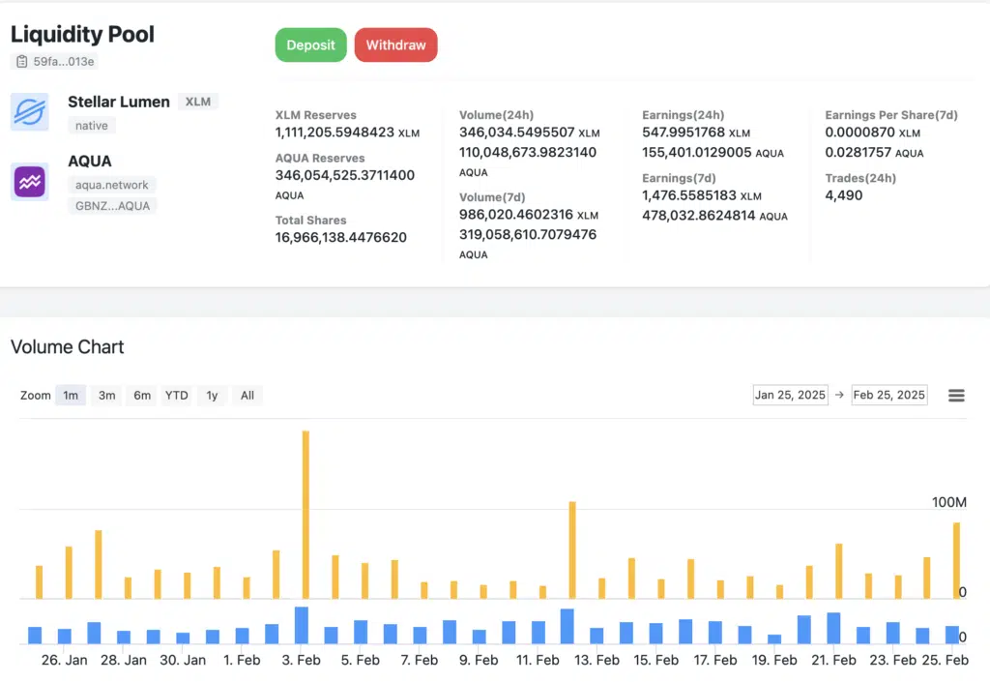This screenshot has height=682, width=990.
Task: Open the GBNZ...AQUA issuer address
Action: pyautogui.click(x=112, y=206)
